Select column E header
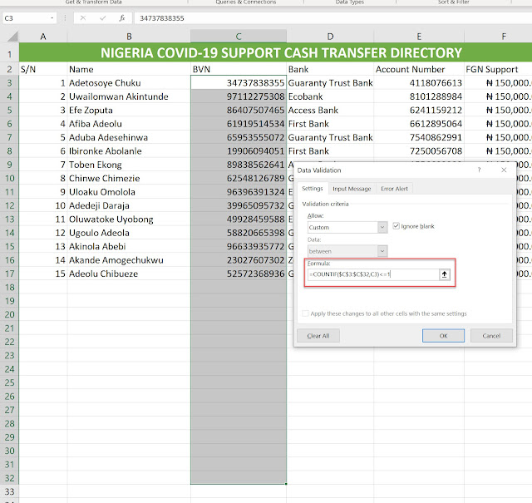 click(419, 37)
